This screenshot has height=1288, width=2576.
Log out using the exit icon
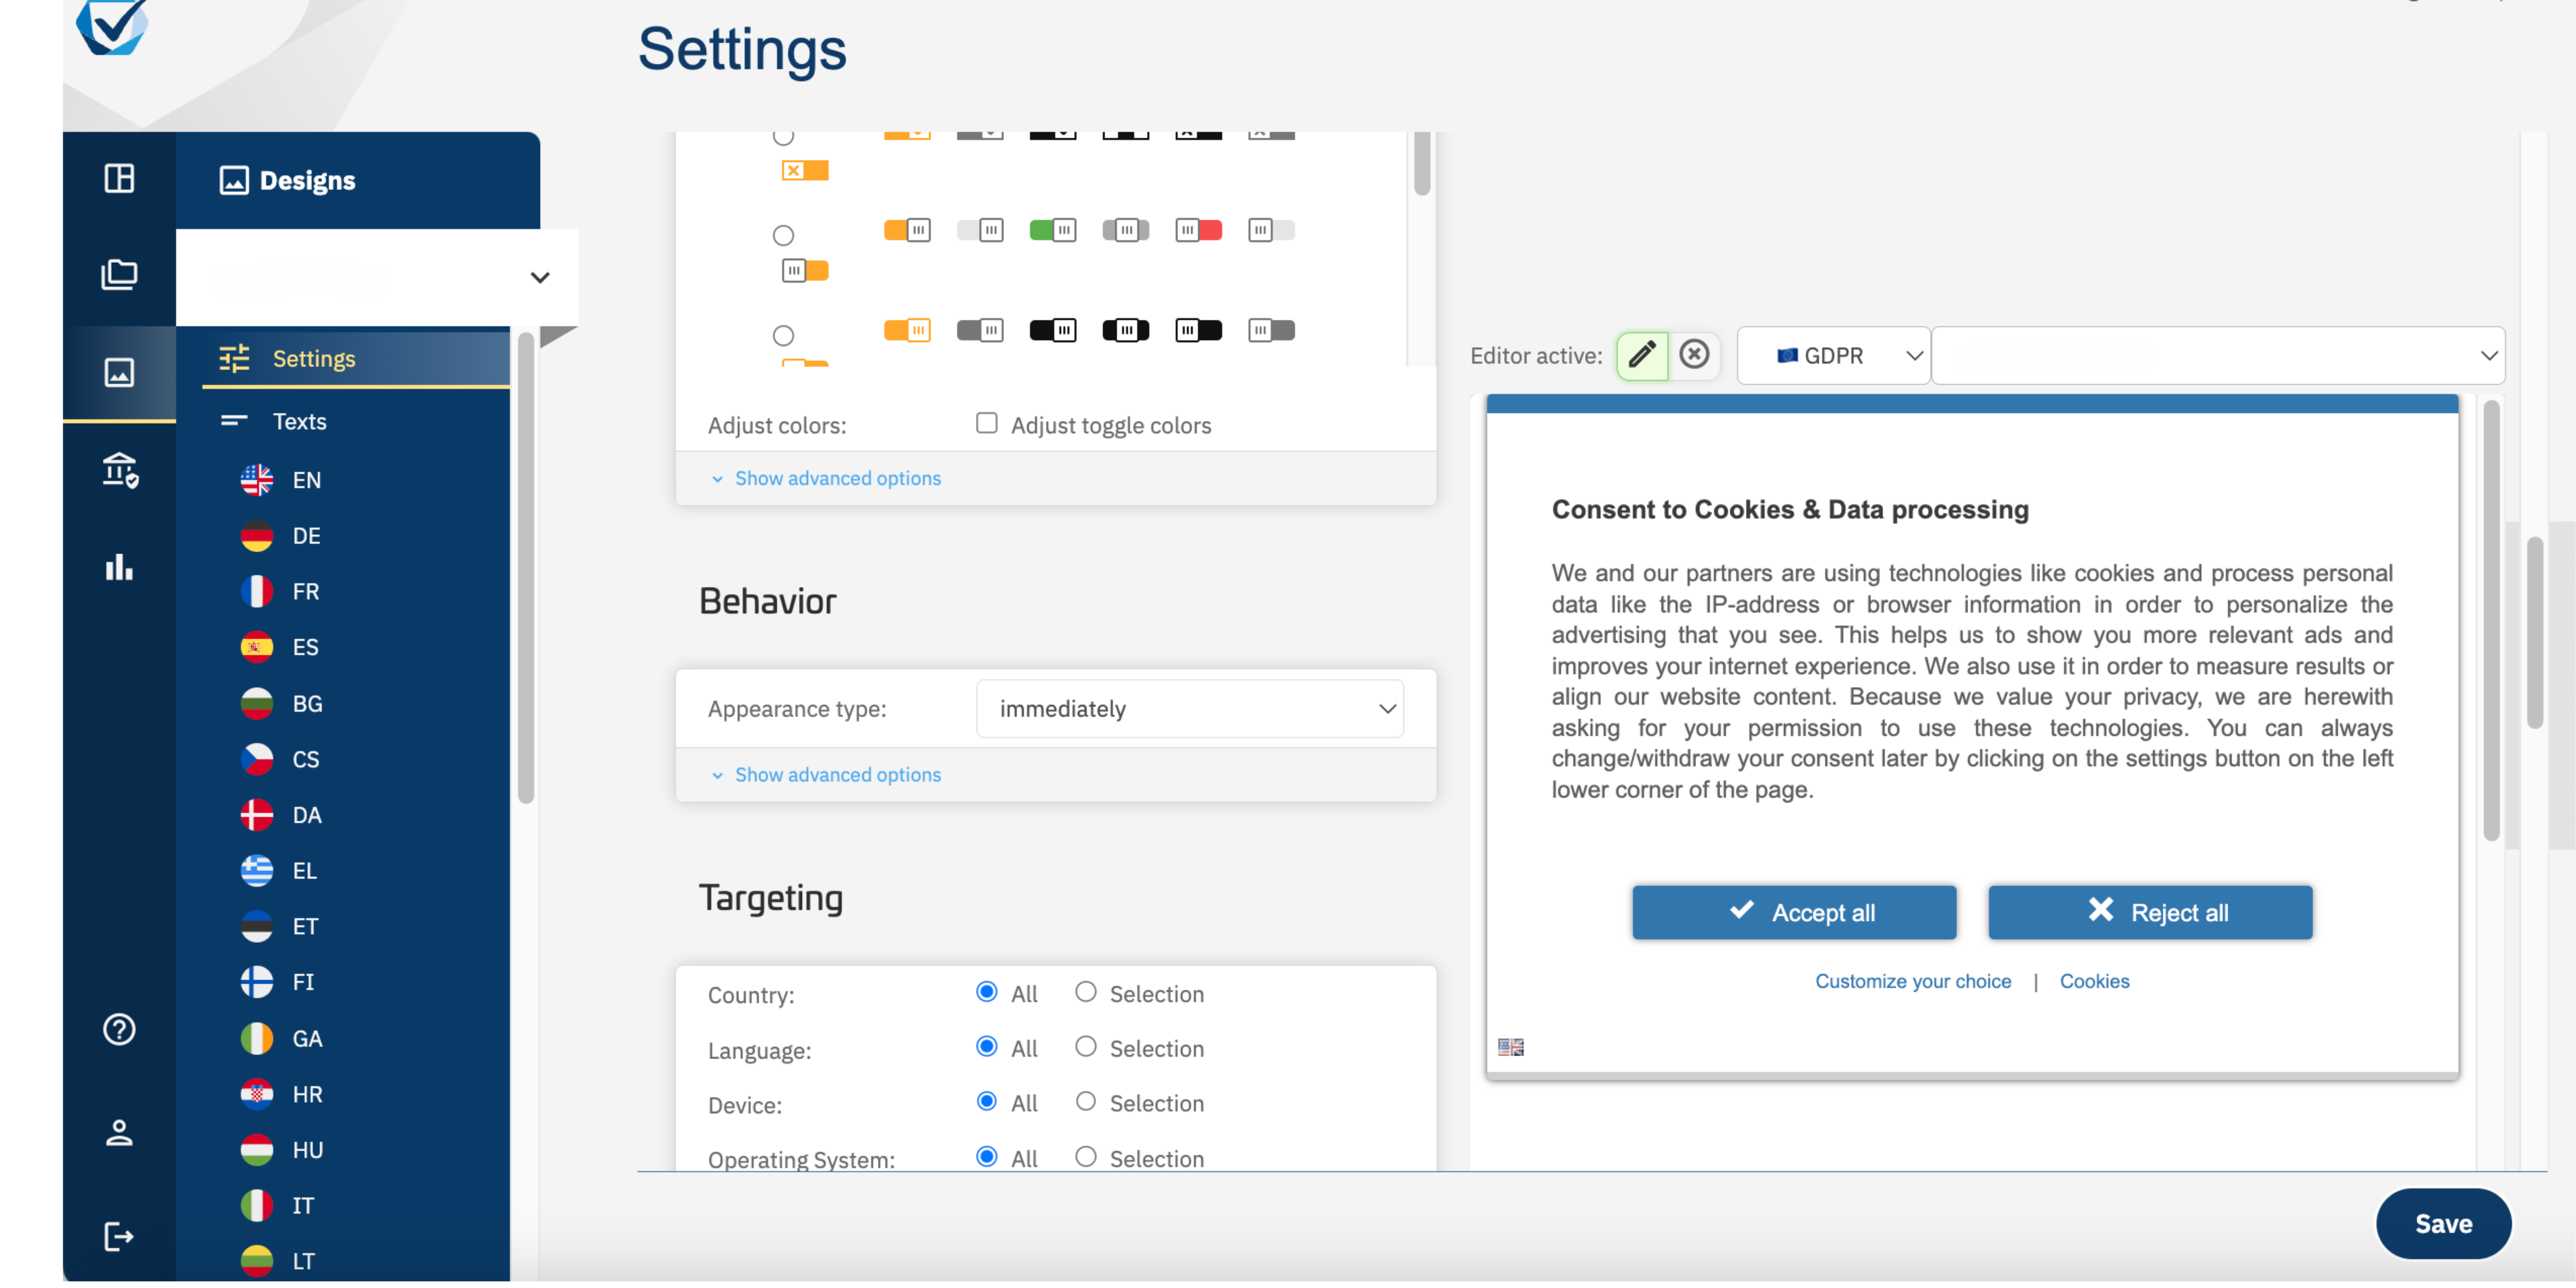[119, 1236]
